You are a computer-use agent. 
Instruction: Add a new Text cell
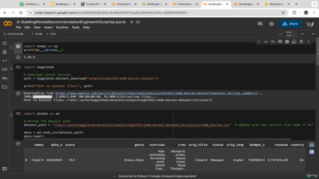point(51,34)
